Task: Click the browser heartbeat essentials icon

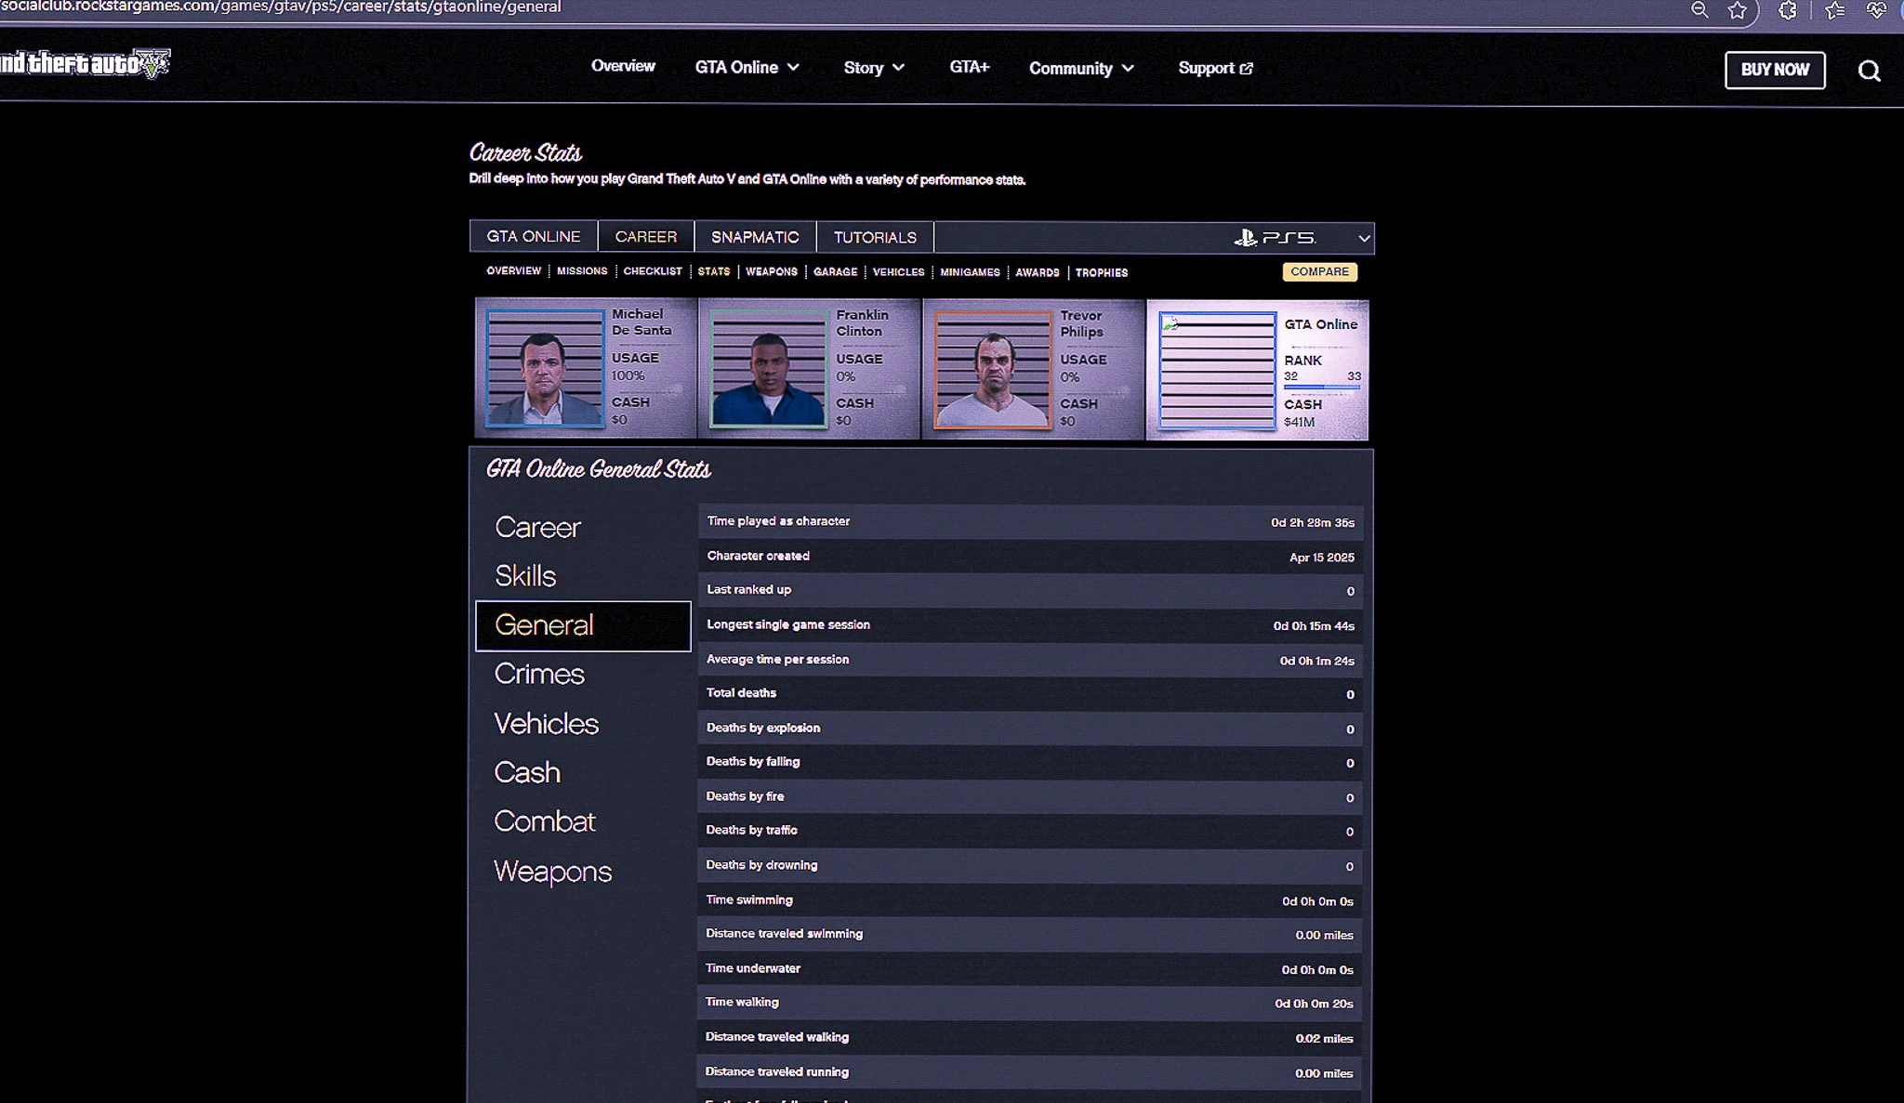Action: 1876,10
